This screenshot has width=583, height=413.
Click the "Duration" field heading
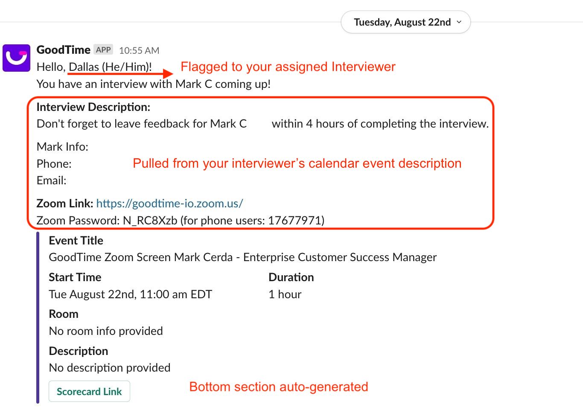tap(291, 277)
